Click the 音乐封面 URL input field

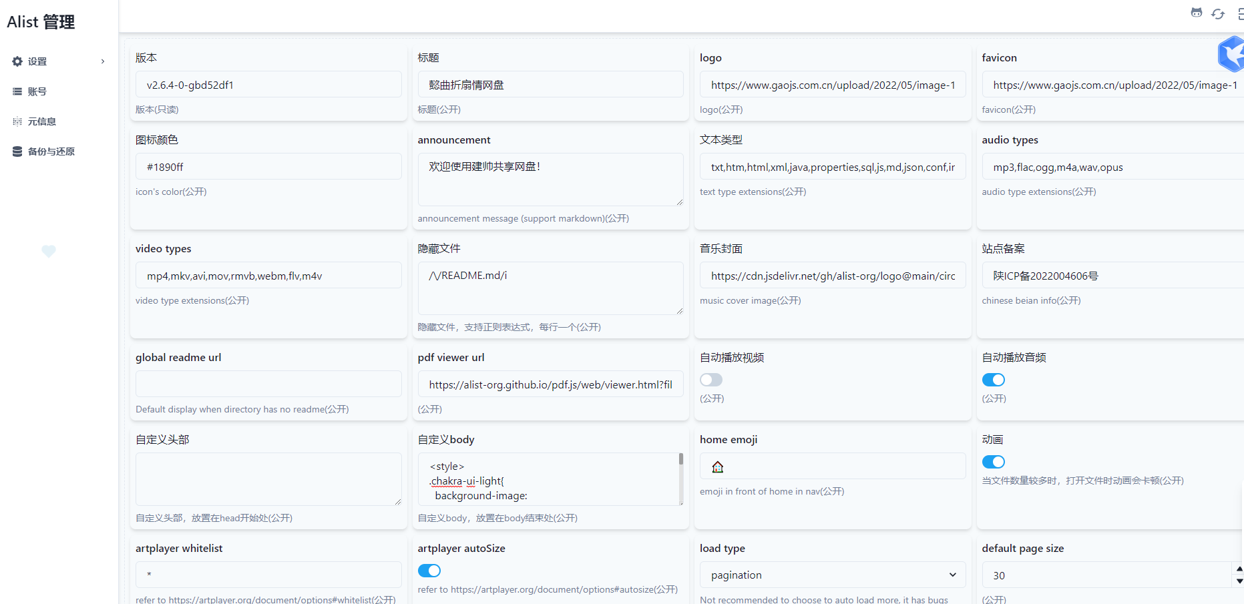point(833,276)
